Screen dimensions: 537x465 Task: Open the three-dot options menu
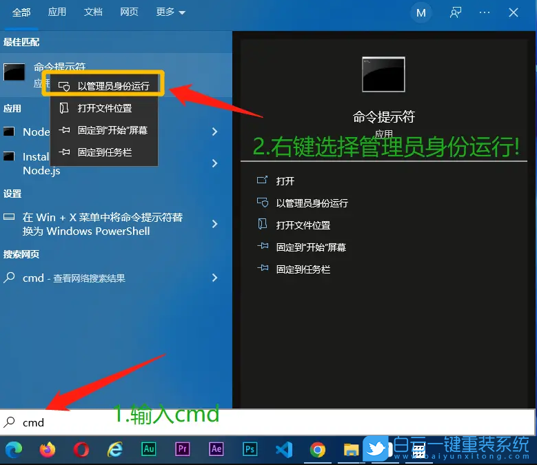tap(484, 12)
